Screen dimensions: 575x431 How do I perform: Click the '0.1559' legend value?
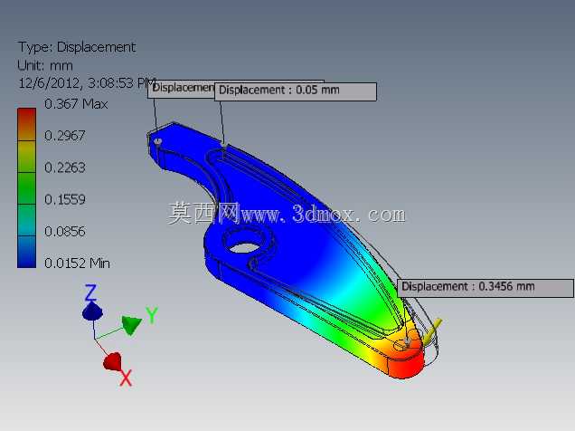pos(65,200)
